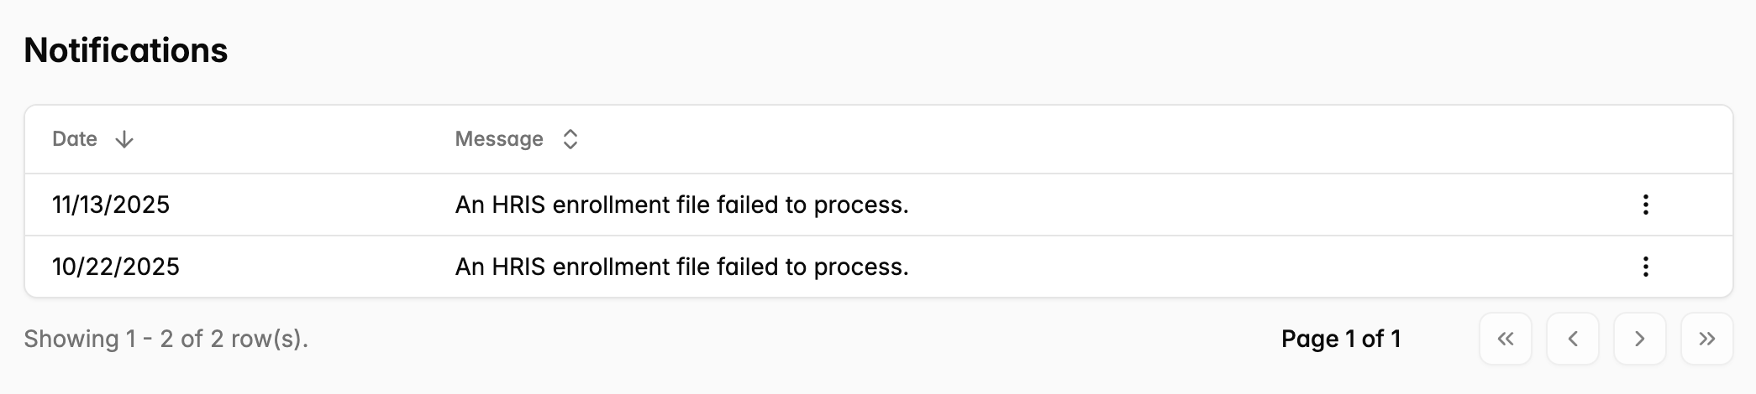The width and height of the screenshot is (1756, 394).
Task: Open actions menu for 10/22/2025 notification
Action: tap(1645, 267)
